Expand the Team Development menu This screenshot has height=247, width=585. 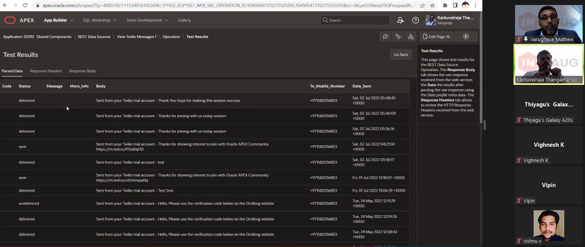click(x=147, y=20)
